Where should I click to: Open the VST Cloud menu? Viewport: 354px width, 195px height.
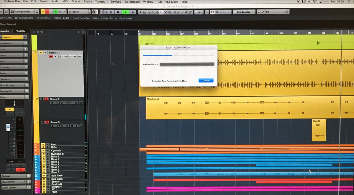coord(172,1)
